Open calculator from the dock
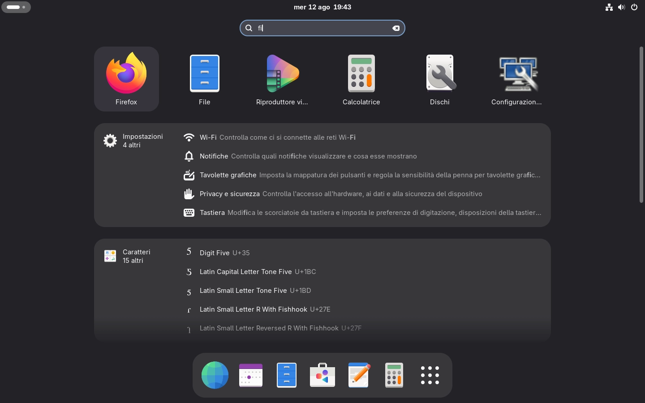Viewport: 645px width, 403px height. tap(394, 375)
